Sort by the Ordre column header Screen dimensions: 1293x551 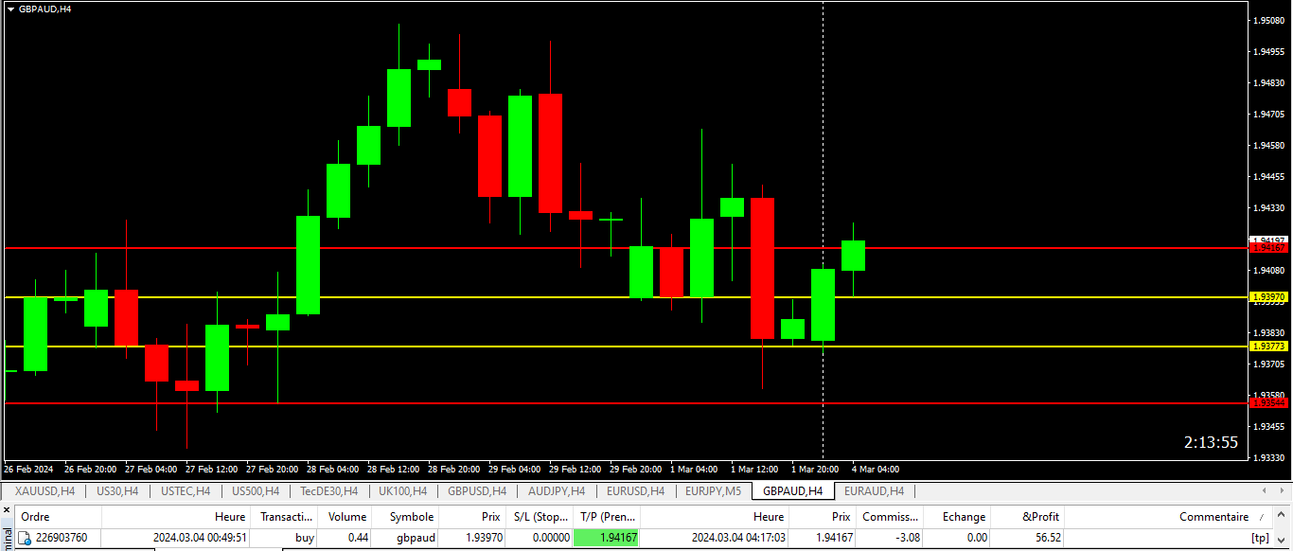click(x=36, y=517)
